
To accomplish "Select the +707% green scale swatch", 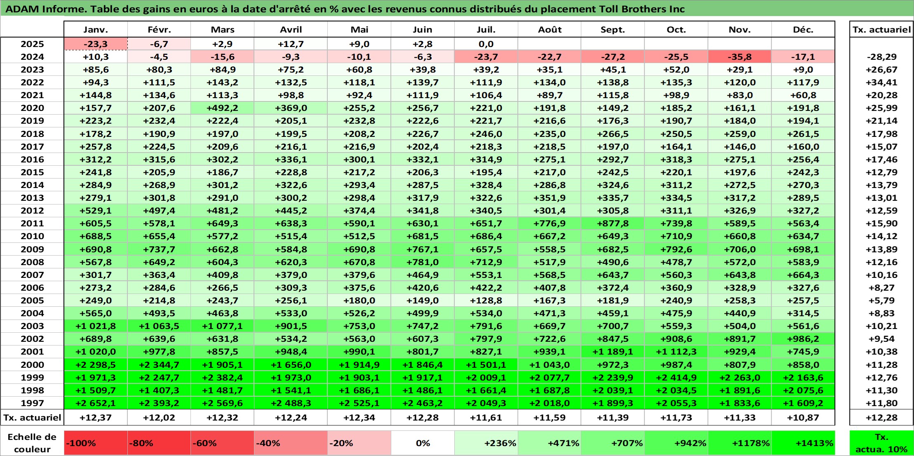I will 613,443.
